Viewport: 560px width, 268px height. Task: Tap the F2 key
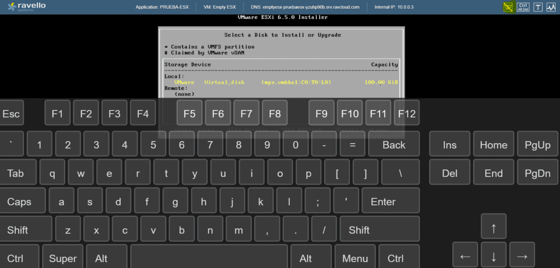pos(86,112)
